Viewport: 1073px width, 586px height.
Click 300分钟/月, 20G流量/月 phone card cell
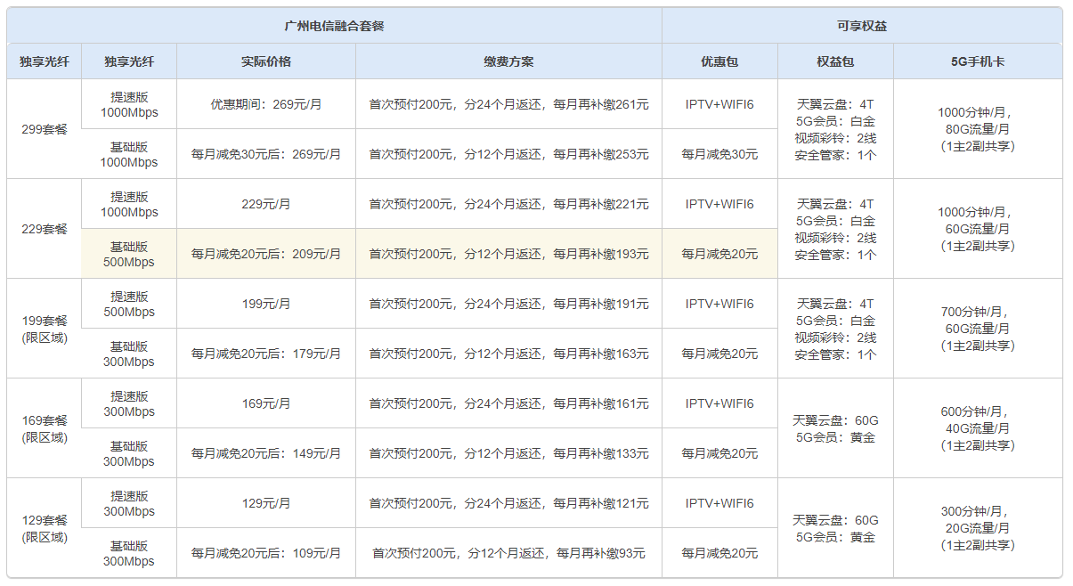click(x=978, y=528)
